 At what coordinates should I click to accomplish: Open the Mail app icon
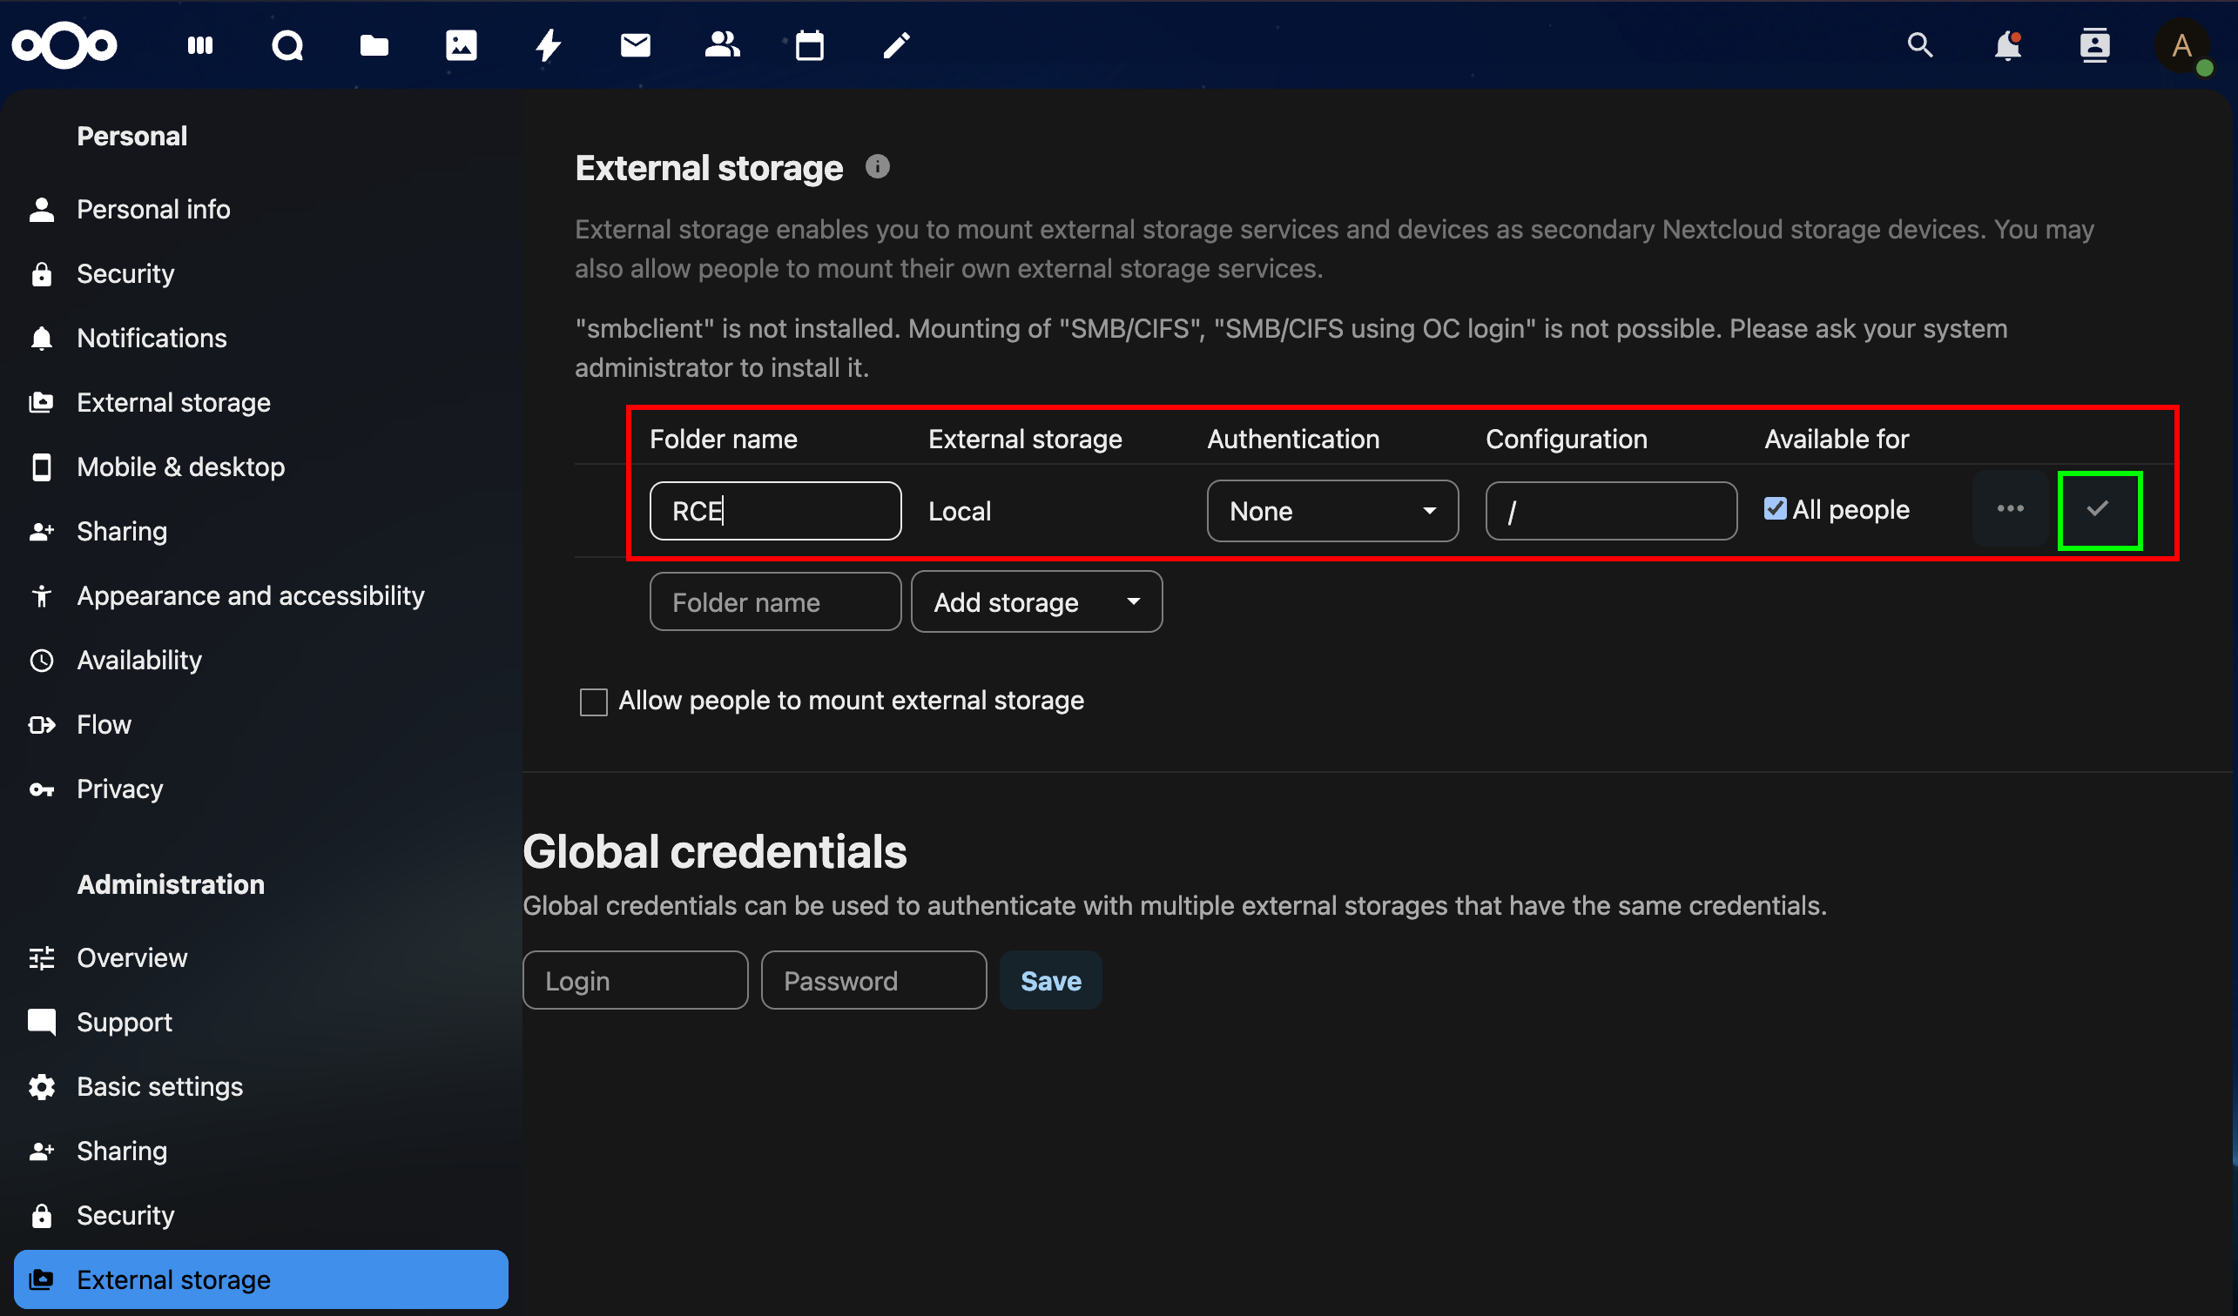[x=635, y=45]
